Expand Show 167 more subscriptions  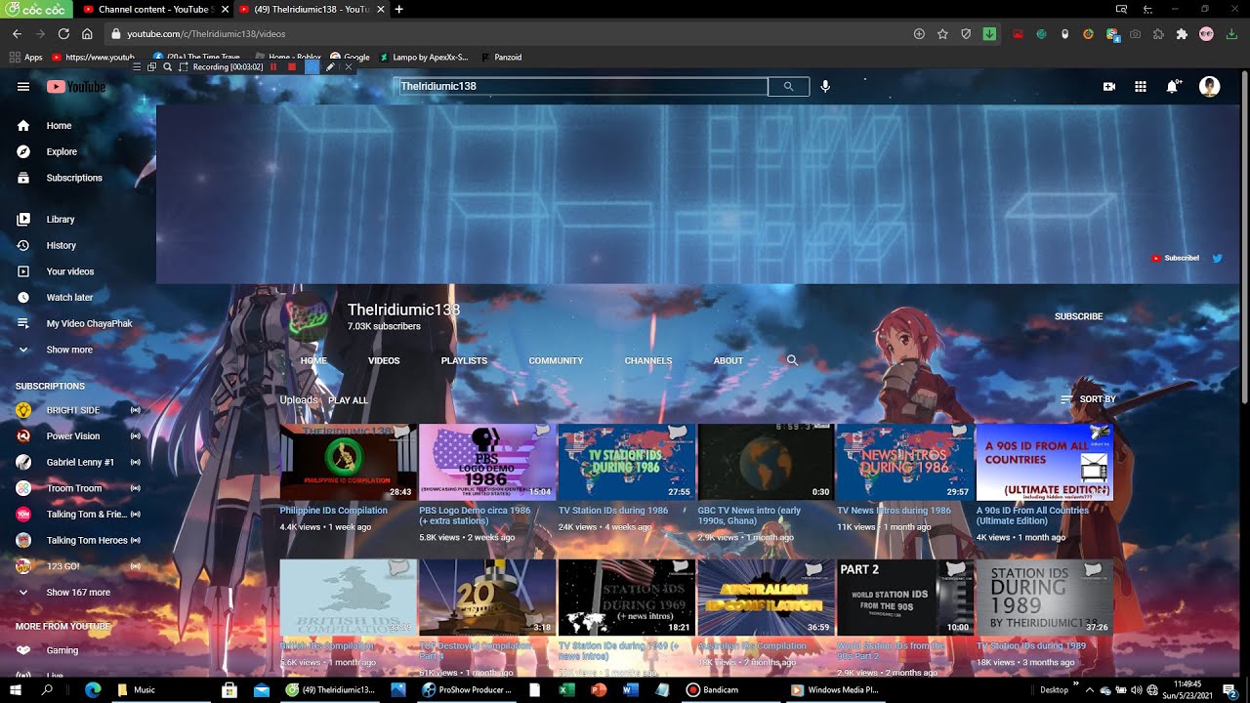pos(78,592)
